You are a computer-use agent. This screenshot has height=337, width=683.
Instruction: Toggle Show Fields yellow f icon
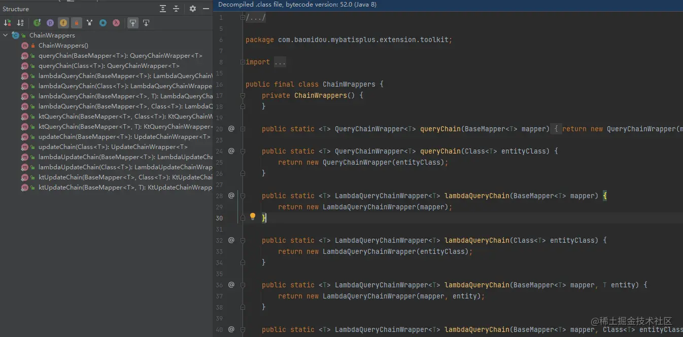point(63,23)
